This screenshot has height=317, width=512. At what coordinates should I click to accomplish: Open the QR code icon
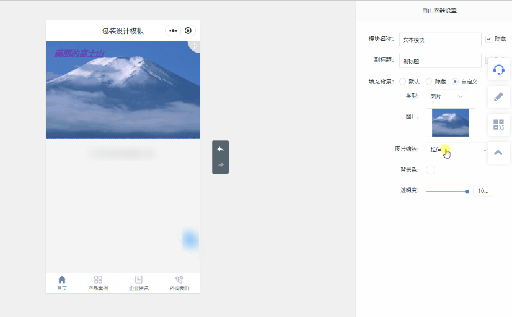498,125
